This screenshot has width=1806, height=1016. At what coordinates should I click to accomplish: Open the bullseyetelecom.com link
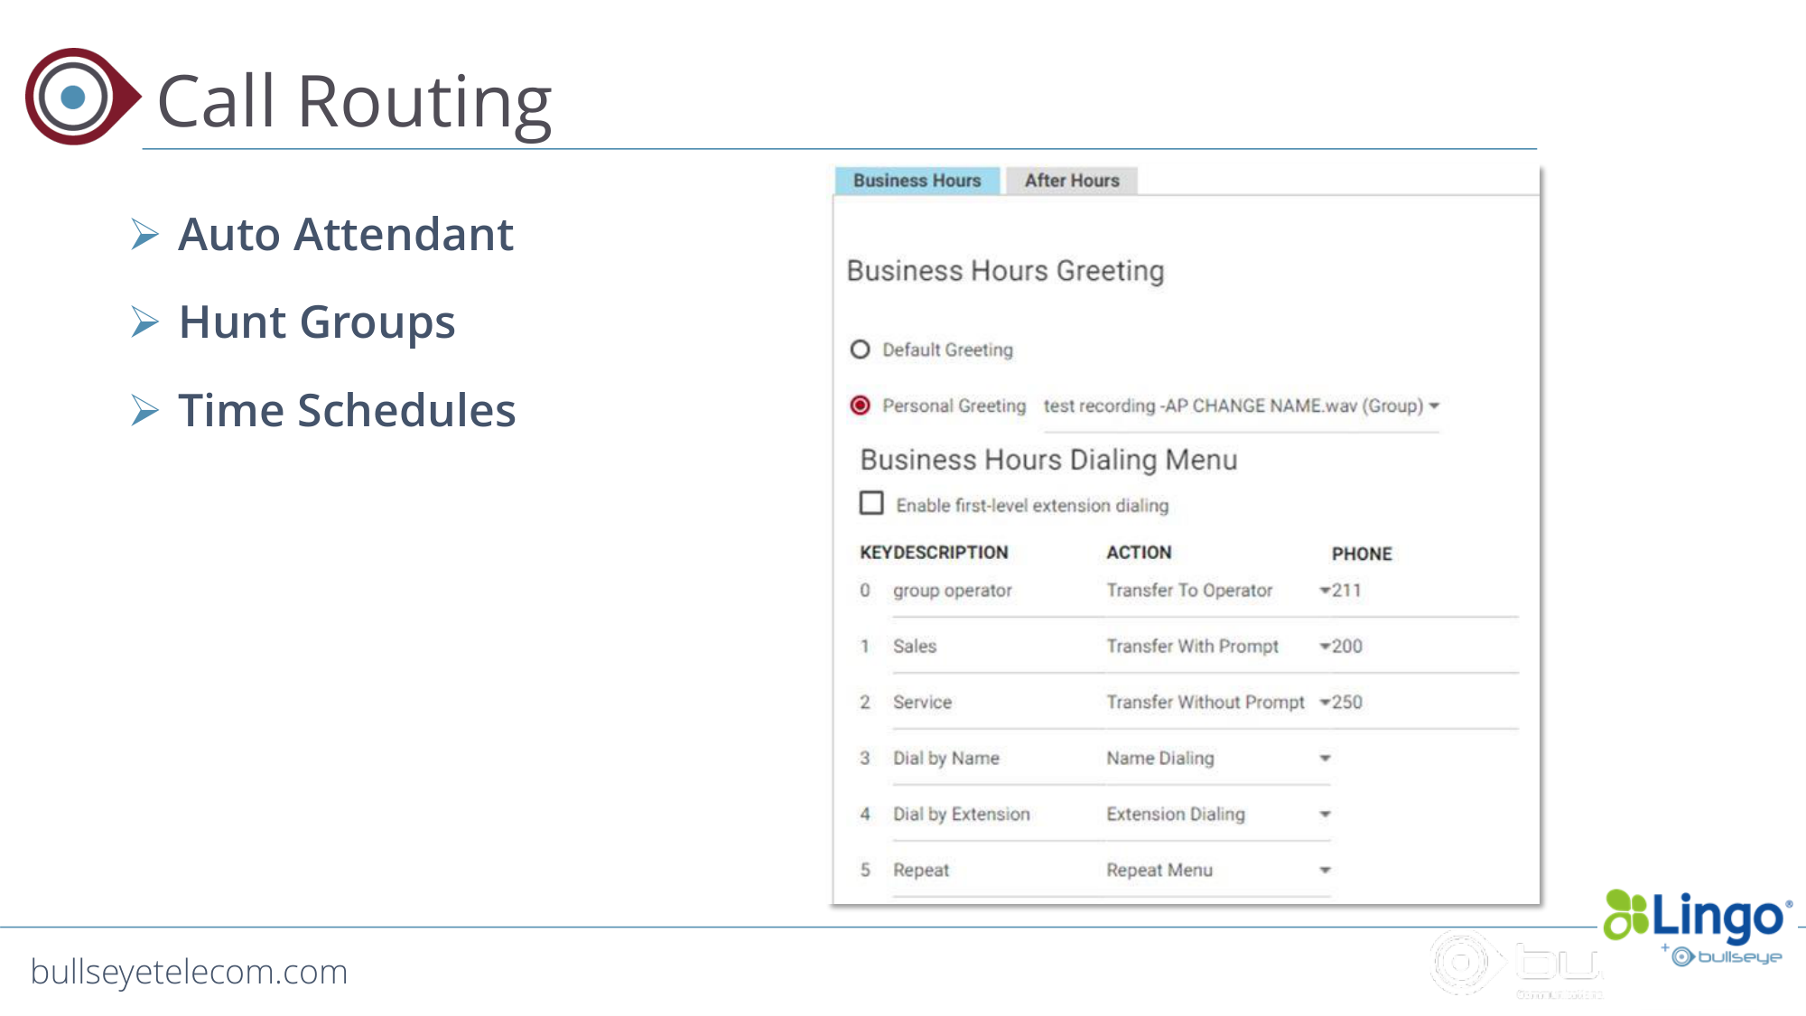(189, 972)
